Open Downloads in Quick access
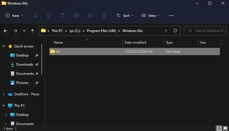229x131 pixels. [x=25, y=65]
